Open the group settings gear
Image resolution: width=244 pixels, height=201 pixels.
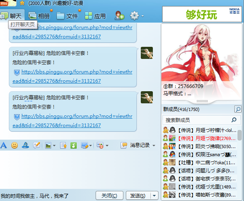click(x=134, y=16)
